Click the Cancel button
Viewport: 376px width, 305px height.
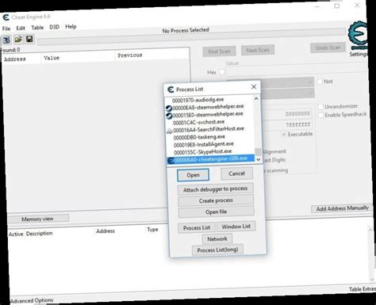click(x=236, y=173)
